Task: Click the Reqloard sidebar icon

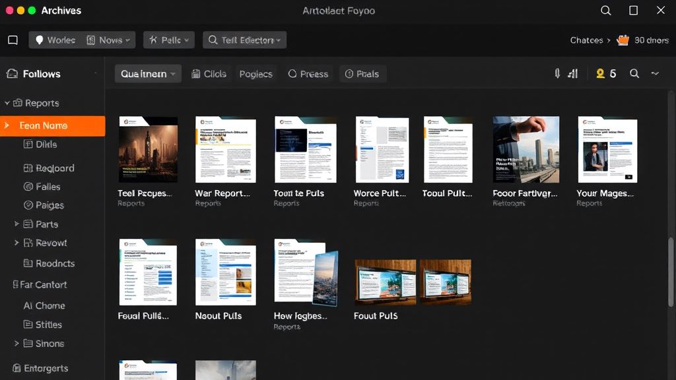Action: tap(28, 168)
